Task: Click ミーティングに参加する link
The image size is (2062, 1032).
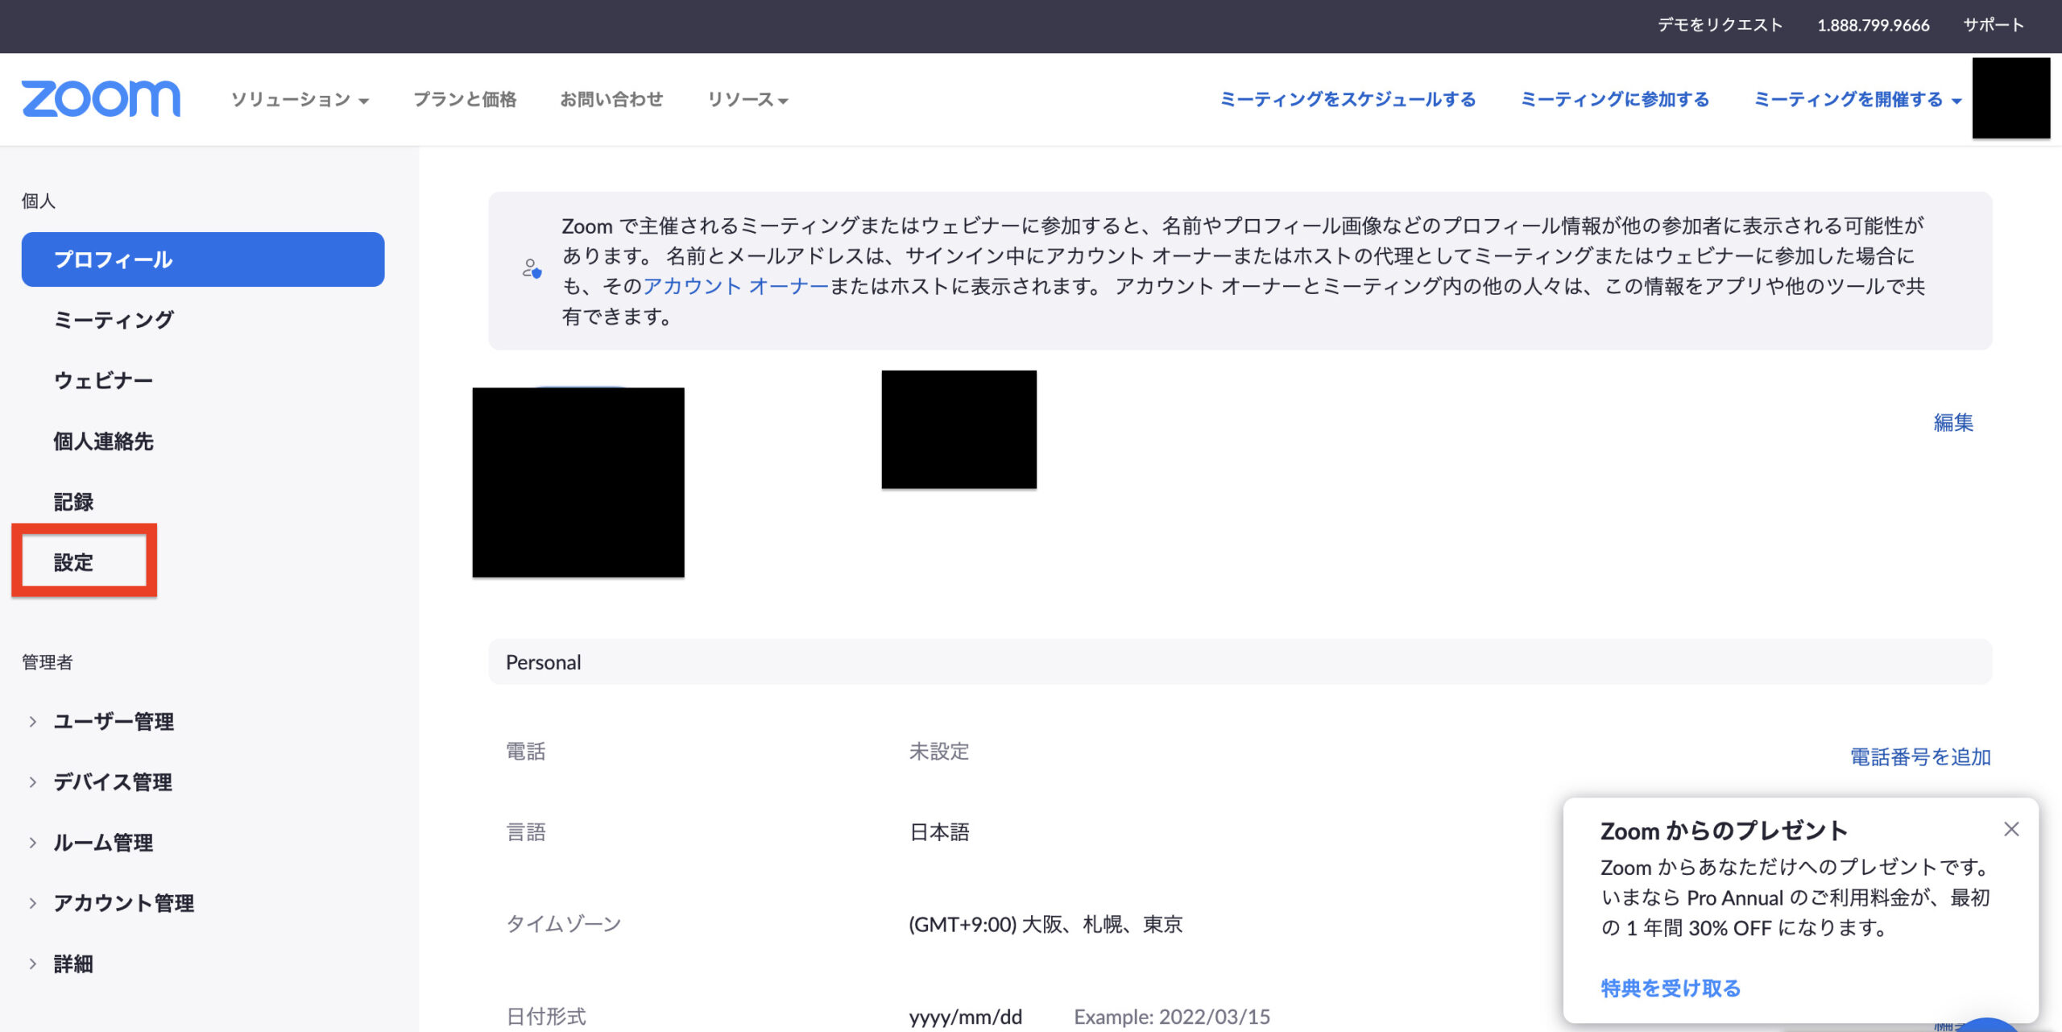Action: [x=1614, y=100]
